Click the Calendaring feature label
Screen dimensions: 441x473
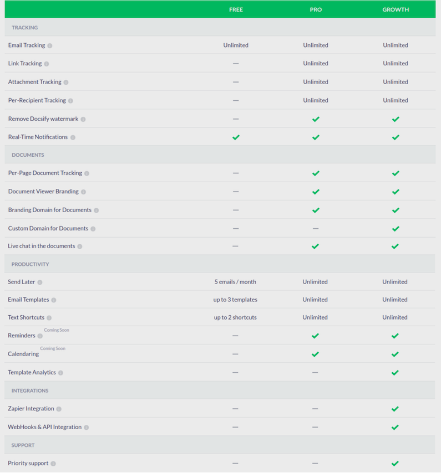[x=23, y=354]
